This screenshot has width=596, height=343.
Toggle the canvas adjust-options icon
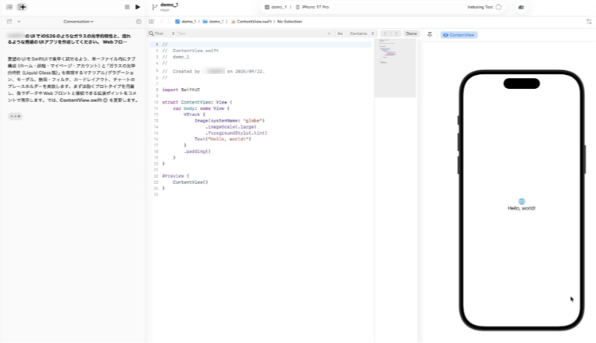point(588,22)
